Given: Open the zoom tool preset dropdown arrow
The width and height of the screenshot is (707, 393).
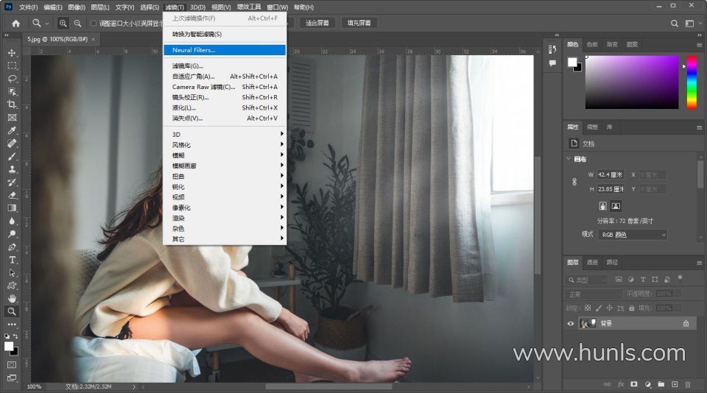Looking at the screenshot, I should click(47, 24).
